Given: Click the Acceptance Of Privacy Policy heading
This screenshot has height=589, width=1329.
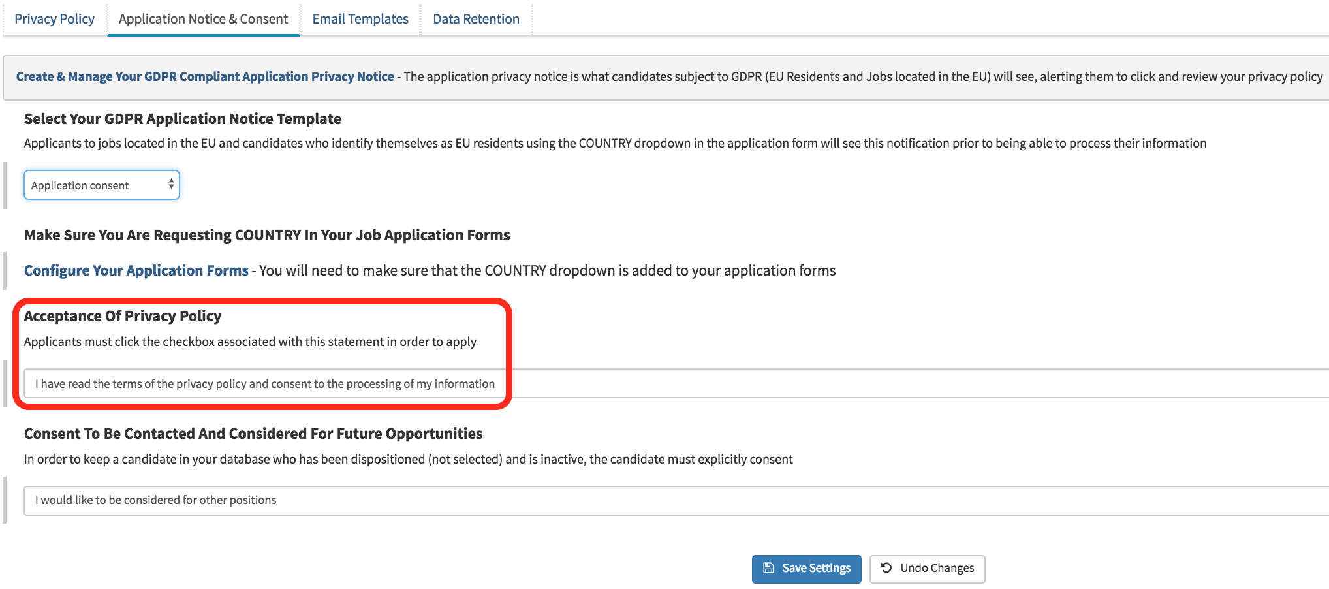Looking at the screenshot, I should pos(123,316).
